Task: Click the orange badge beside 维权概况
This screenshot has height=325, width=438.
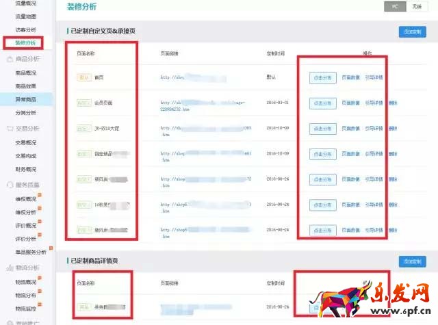Action: pos(40,195)
